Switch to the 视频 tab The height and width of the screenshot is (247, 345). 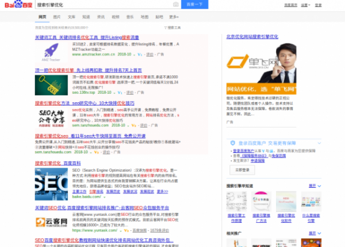click(116, 17)
